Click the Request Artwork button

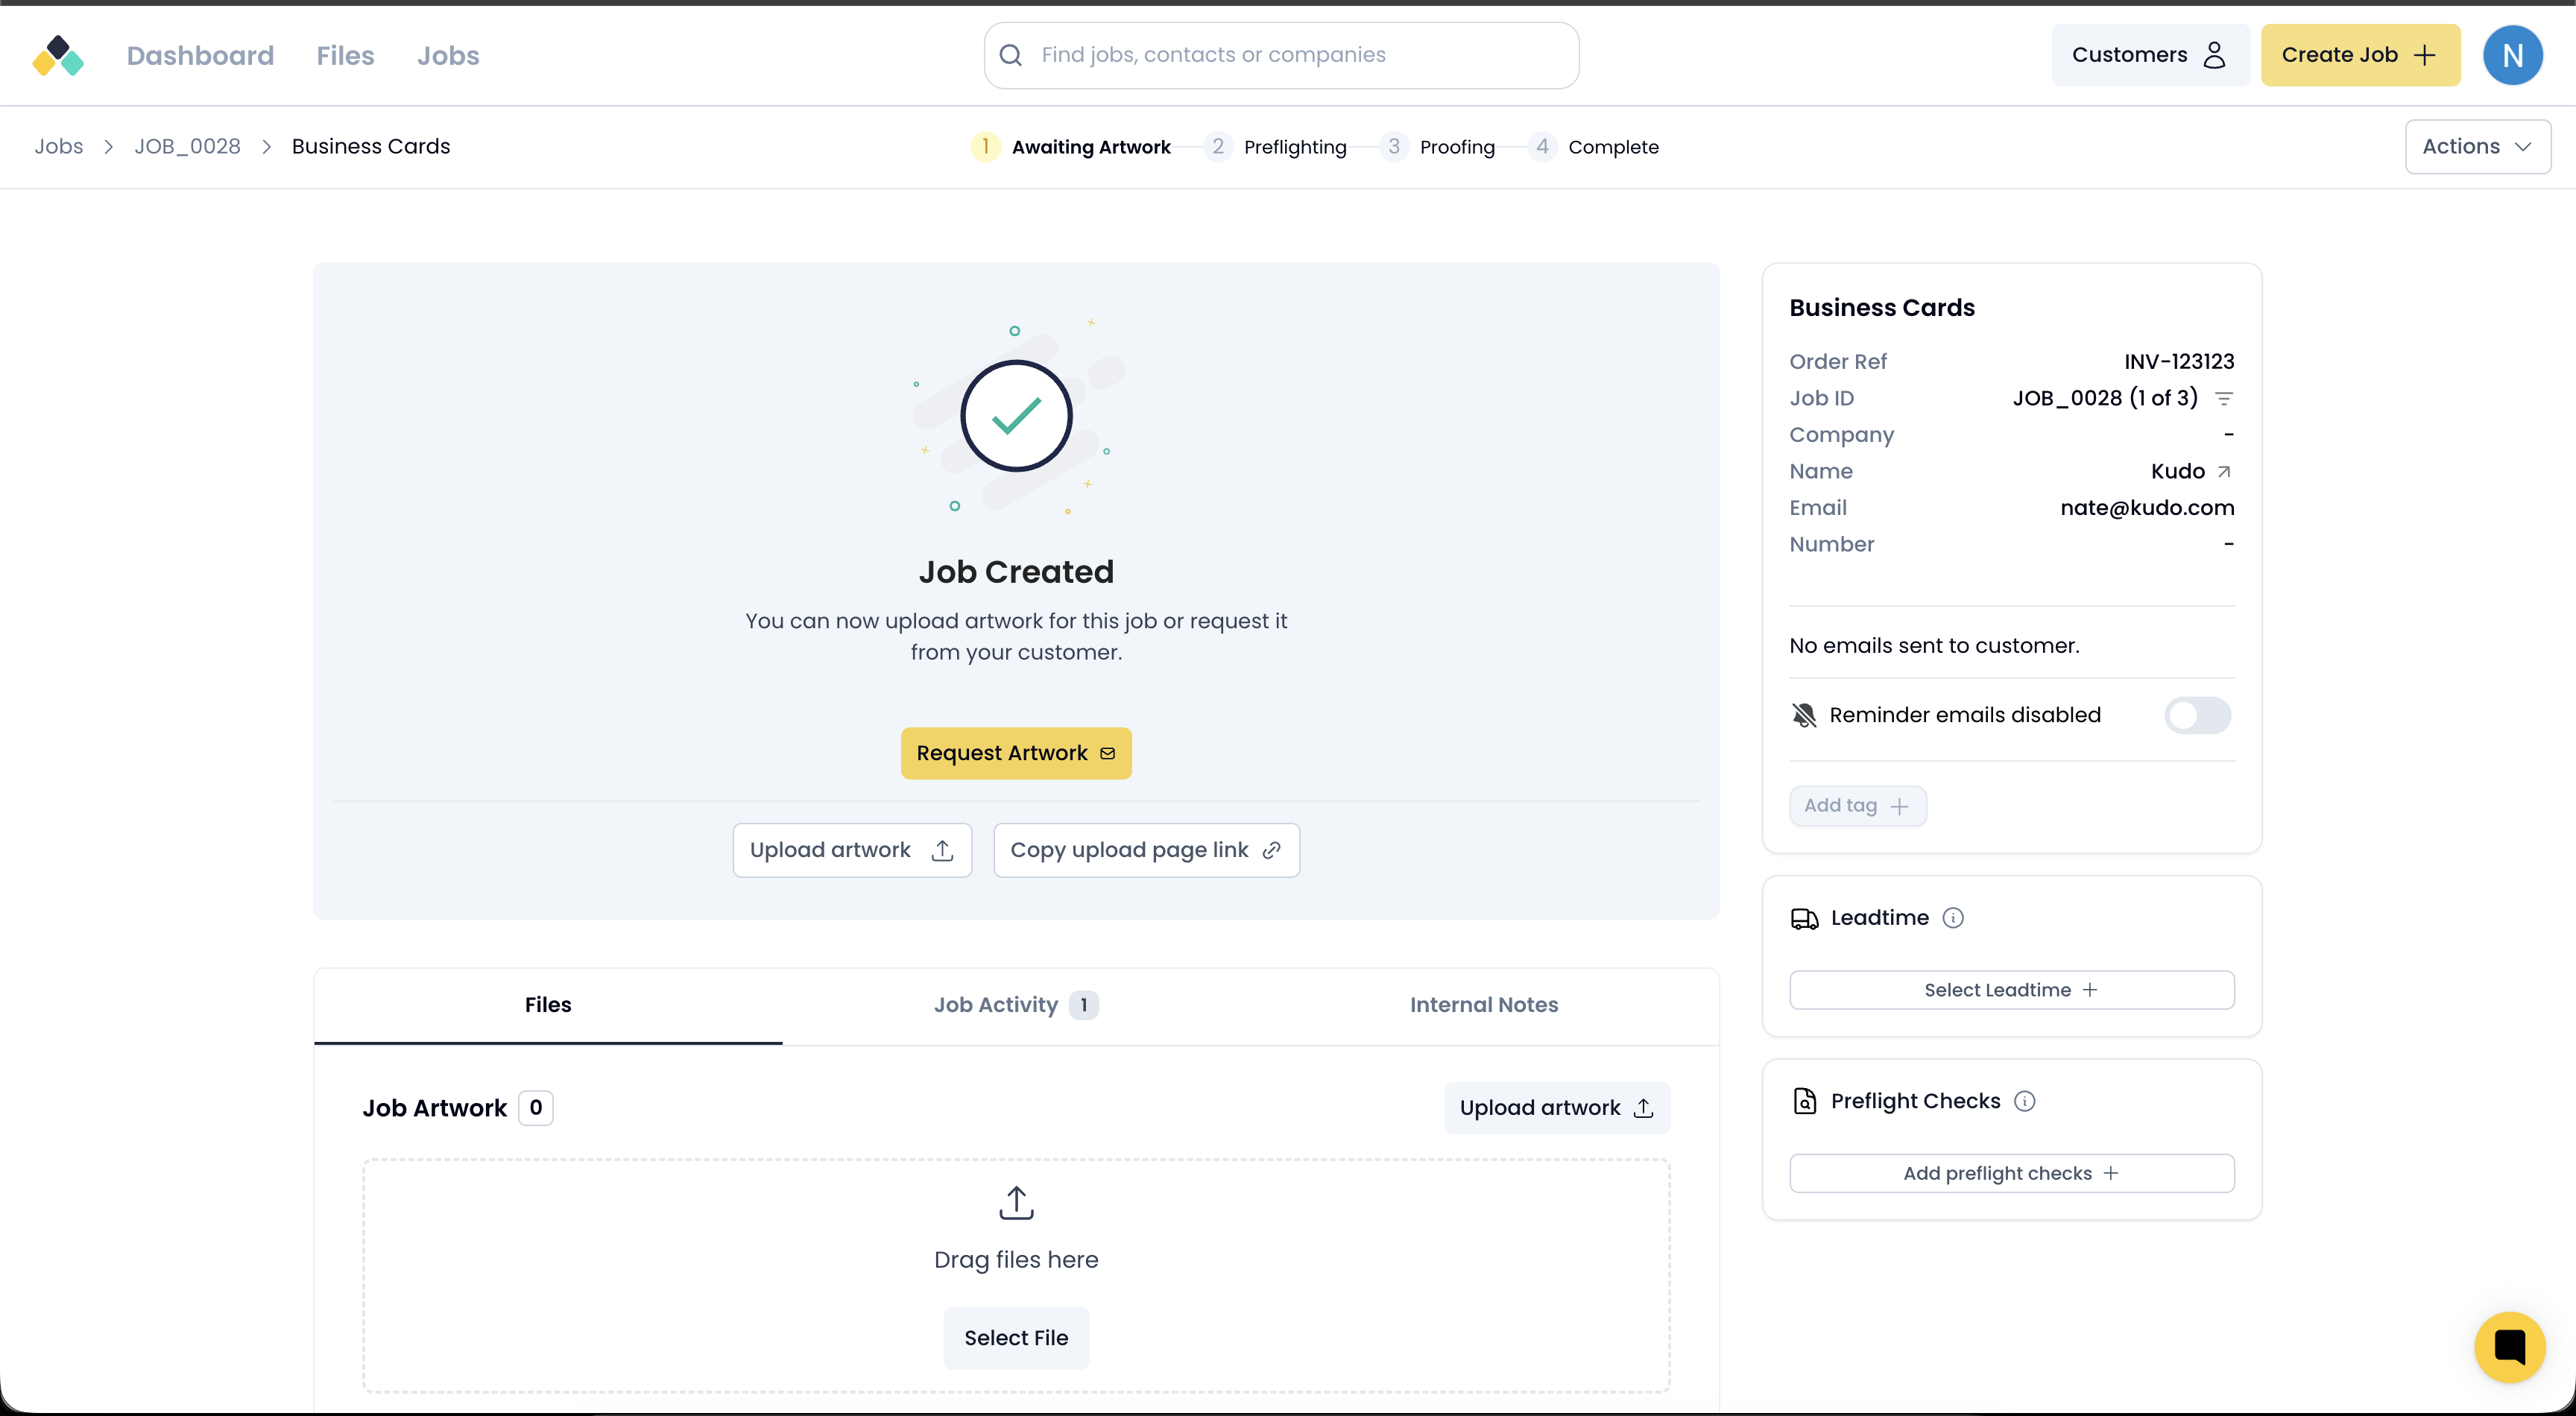tap(1015, 753)
